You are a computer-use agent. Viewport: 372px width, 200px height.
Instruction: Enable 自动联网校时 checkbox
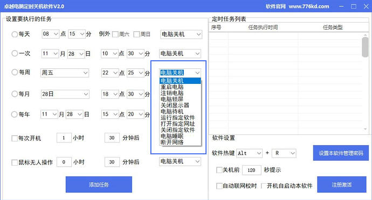[x=219, y=186]
